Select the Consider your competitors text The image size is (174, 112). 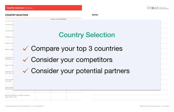click(x=72, y=60)
